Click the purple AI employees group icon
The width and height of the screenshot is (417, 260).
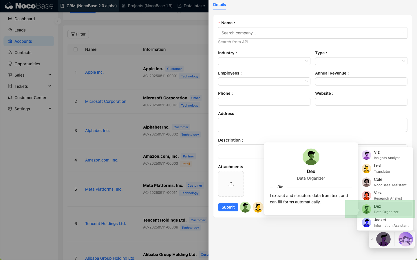click(x=405, y=239)
